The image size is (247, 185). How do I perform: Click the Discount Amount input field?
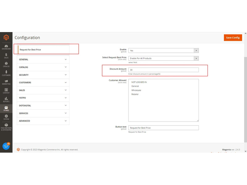tap(164, 70)
